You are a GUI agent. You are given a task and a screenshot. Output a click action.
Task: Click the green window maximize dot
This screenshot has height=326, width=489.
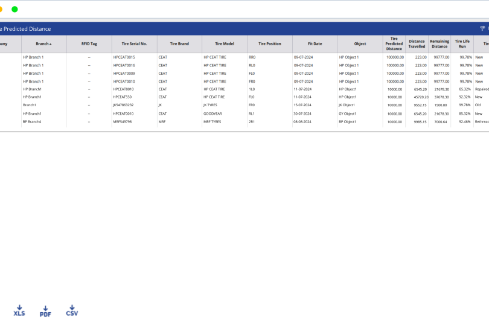pyautogui.click(x=14, y=9)
